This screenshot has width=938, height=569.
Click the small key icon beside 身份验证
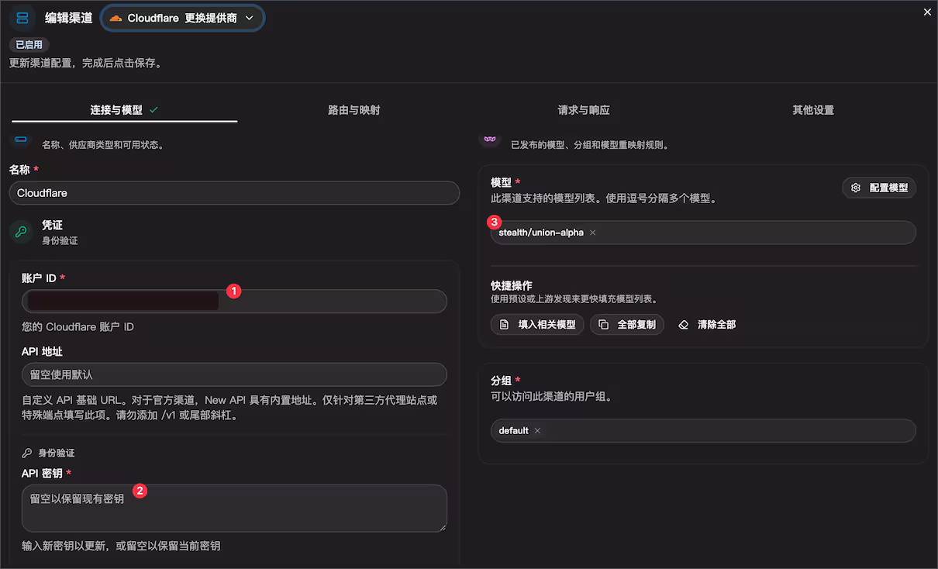click(27, 453)
